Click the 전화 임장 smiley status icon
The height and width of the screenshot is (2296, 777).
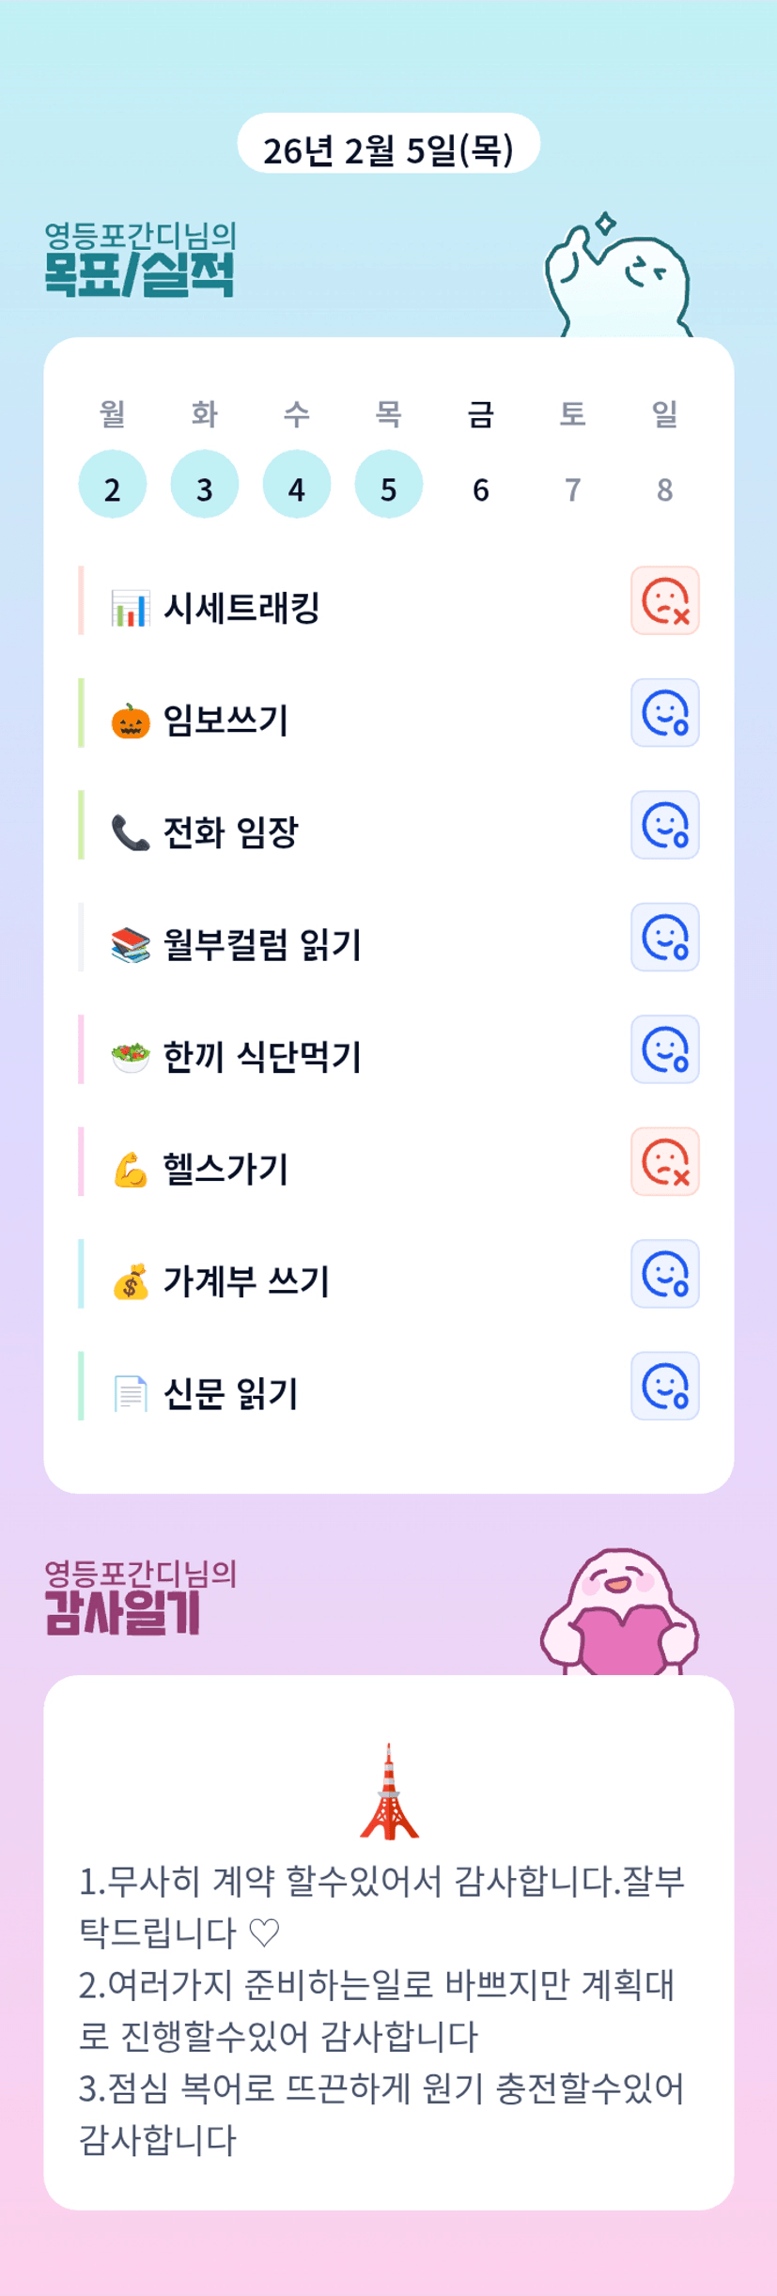coord(664,825)
